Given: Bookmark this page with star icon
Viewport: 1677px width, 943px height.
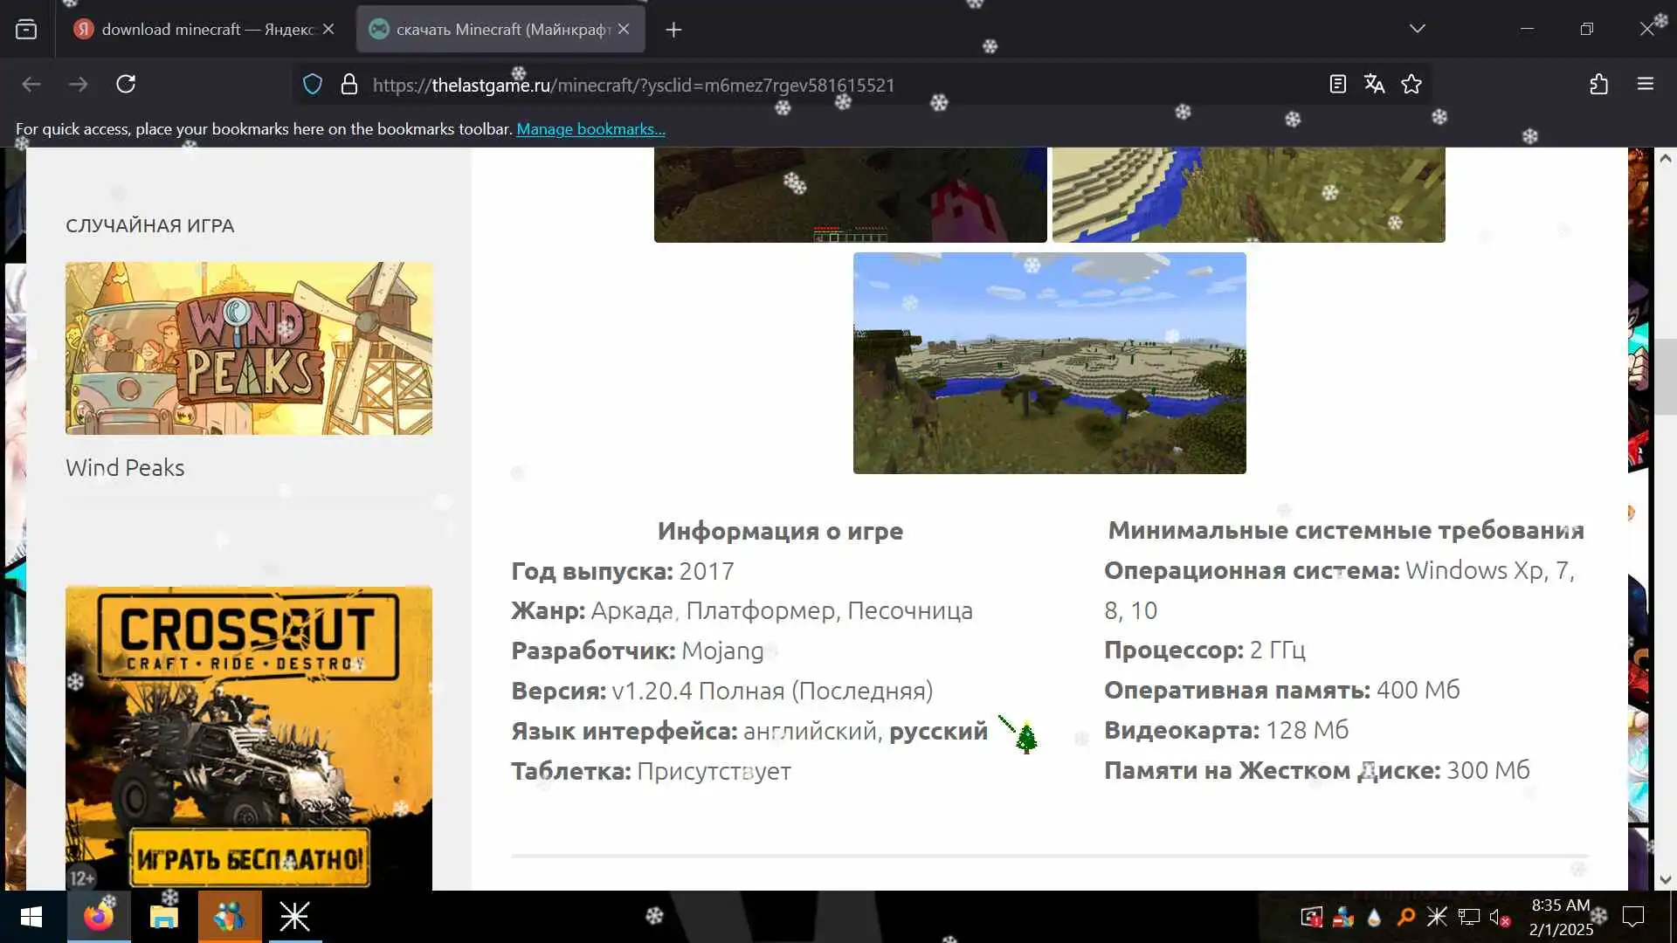Looking at the screenshot, I should tap(1411, 84).
